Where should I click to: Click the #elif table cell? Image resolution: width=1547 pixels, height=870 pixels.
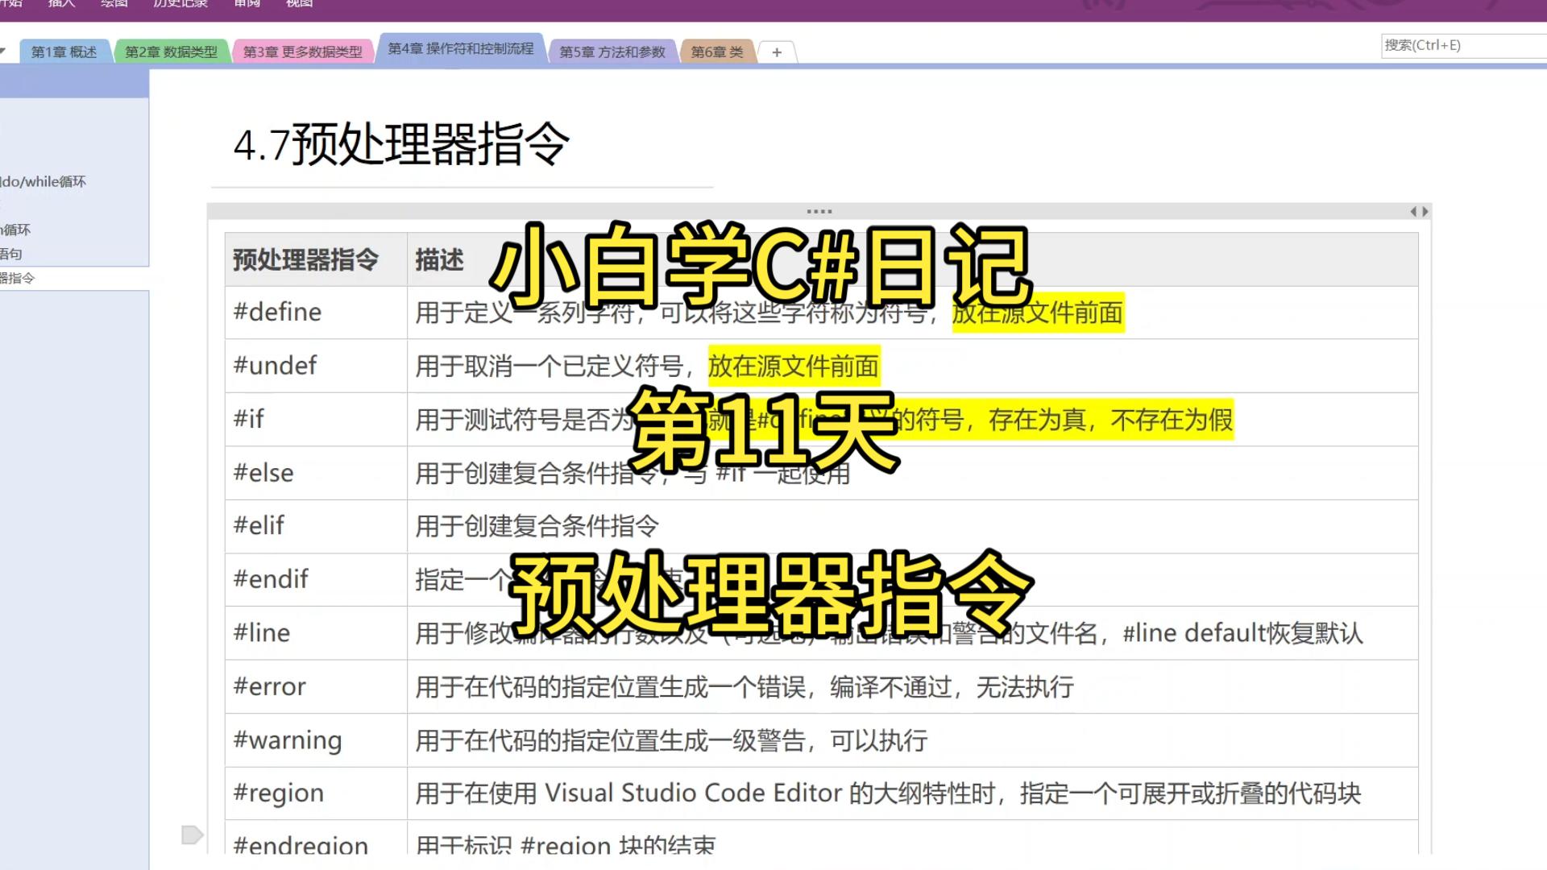(316, 526)
